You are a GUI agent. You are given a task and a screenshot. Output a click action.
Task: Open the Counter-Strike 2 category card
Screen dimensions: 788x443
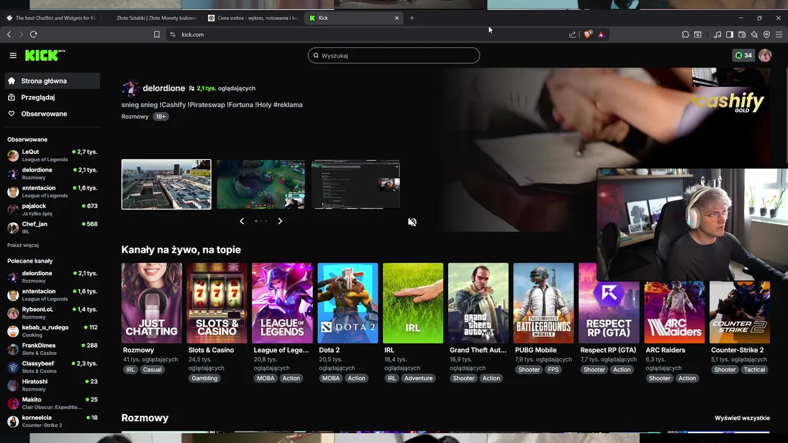(739, 312)
